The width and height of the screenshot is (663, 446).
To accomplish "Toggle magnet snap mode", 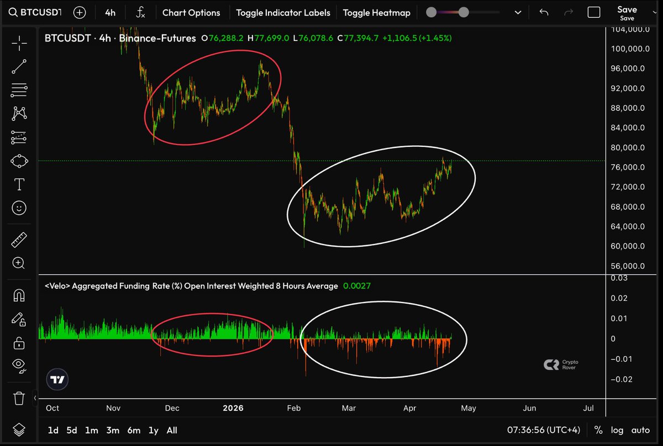I will (x=19, y=296).
